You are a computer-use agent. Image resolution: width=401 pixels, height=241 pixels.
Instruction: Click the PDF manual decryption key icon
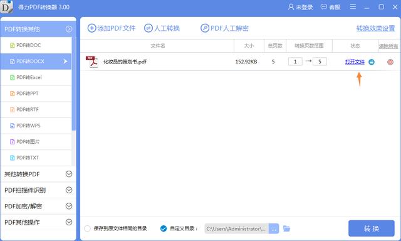click(x=205, y=28)
